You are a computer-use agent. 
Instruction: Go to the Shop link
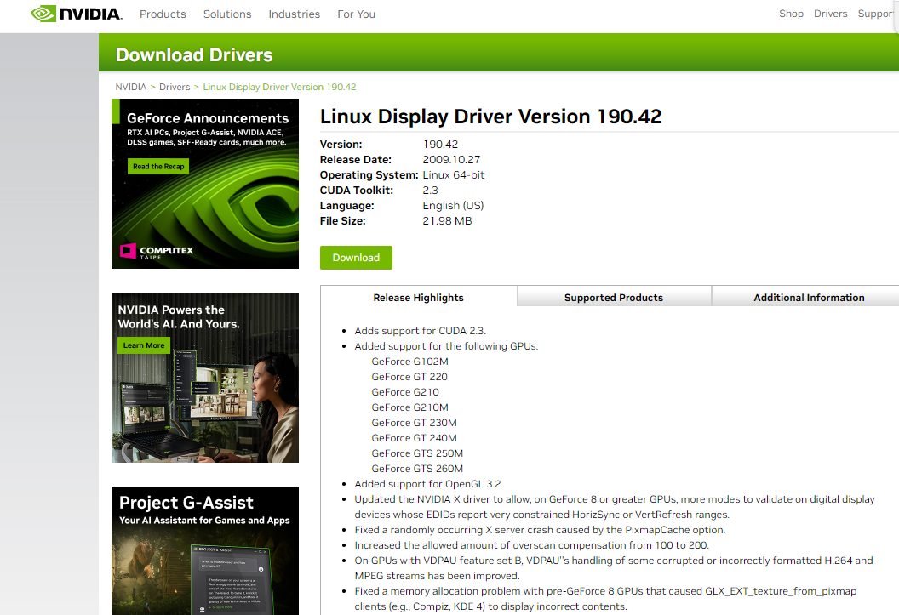click(791, 14)
